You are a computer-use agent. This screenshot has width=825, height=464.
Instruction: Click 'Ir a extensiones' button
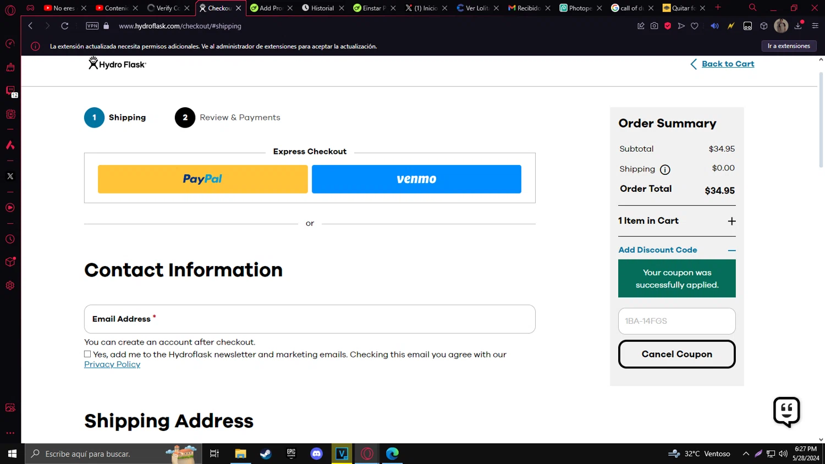789,46
